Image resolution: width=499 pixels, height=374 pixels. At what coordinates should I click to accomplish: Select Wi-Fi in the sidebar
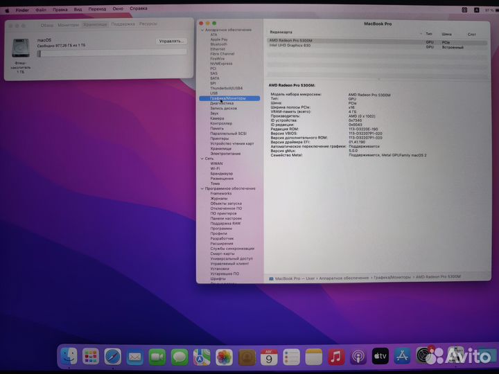point(215,168)
